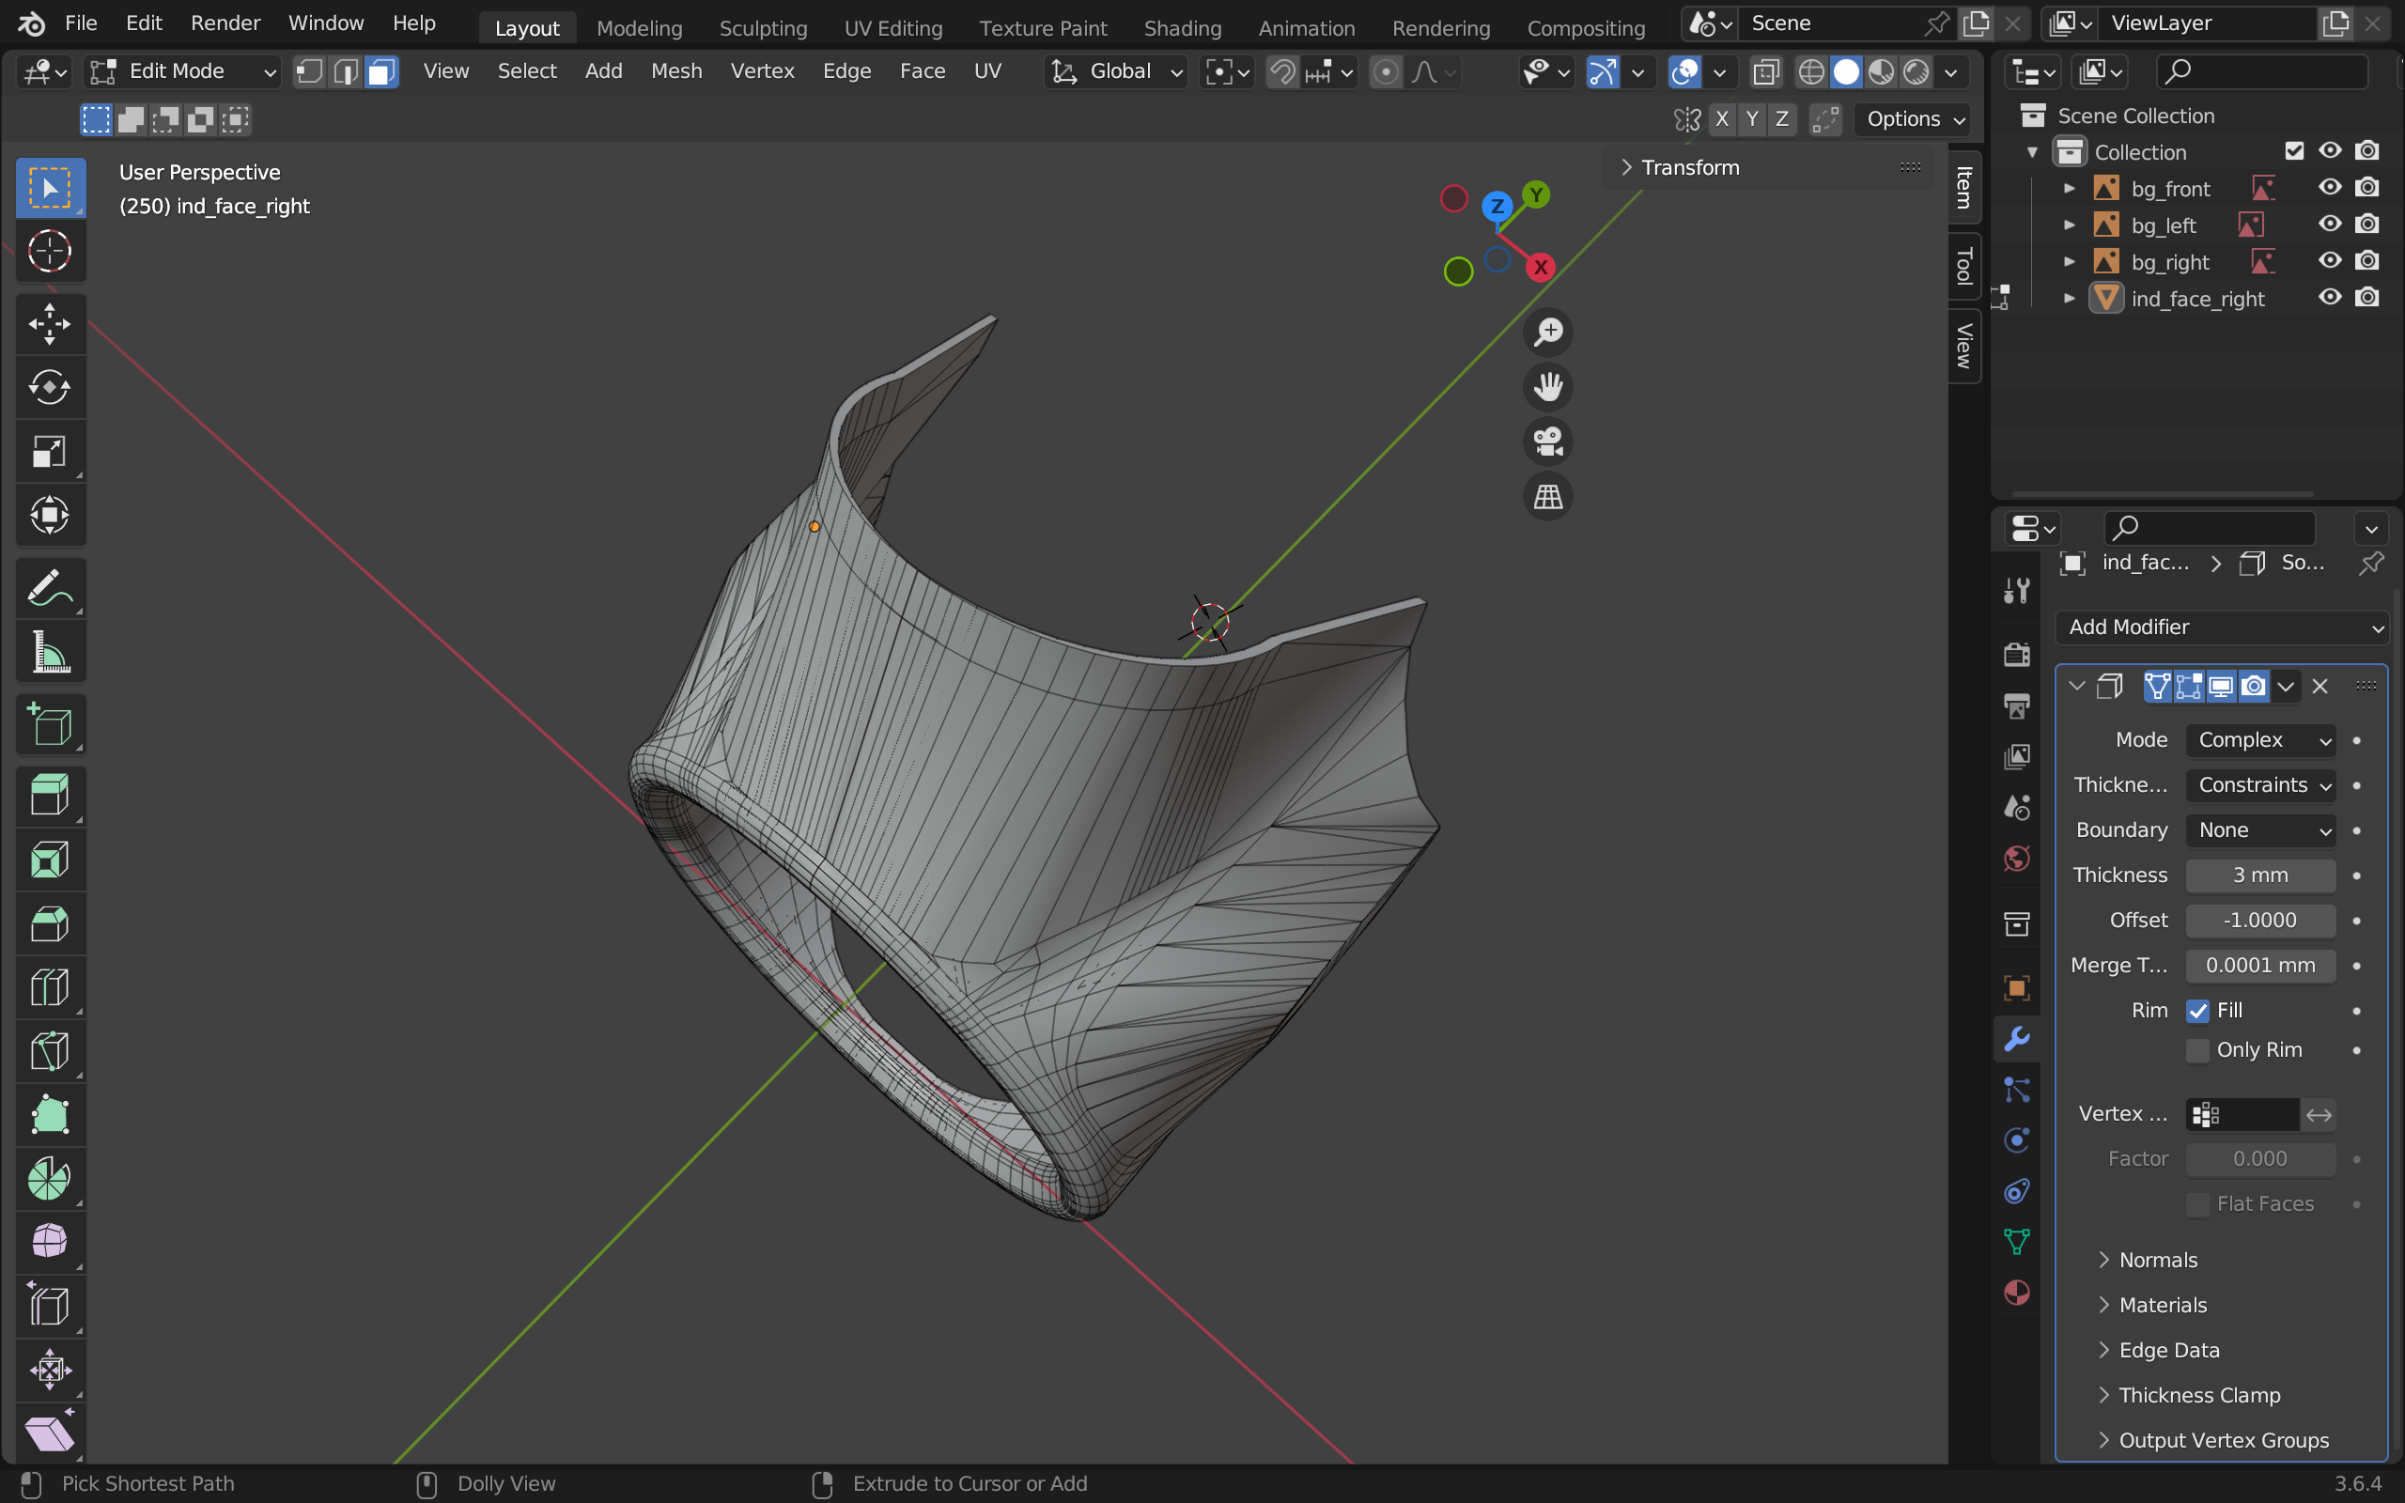Switch to face select mode
Viewport: 2405px width, 1503px height.
click(x=381, y=71)
